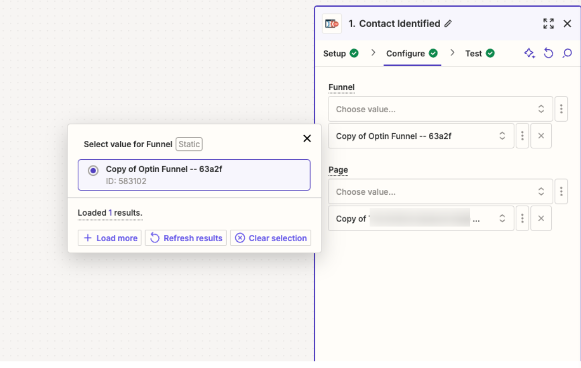This screenshot has height=368, width=581.
Task: Select Copy of Optin Funnel radio option
Action: click(x=93, y=171)
